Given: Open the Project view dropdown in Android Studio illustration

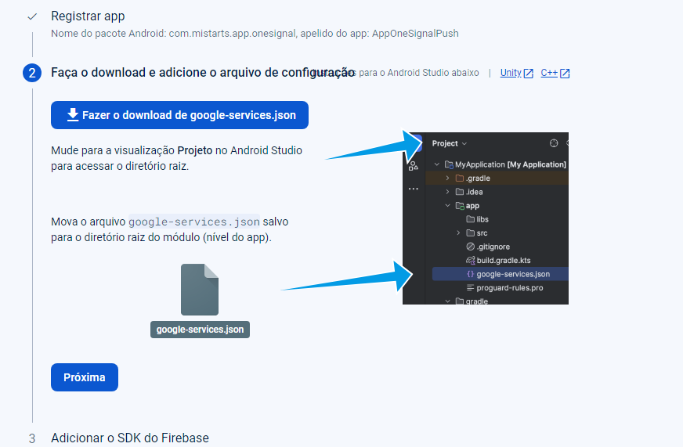Looking at the screenshot, I should click(449, 143).
